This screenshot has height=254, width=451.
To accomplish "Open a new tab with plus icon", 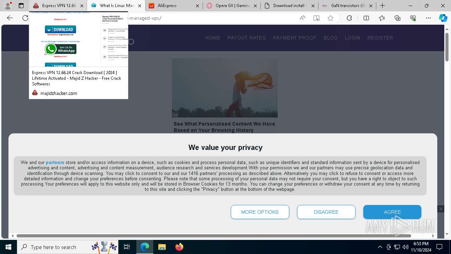I will tap(383, 6).
